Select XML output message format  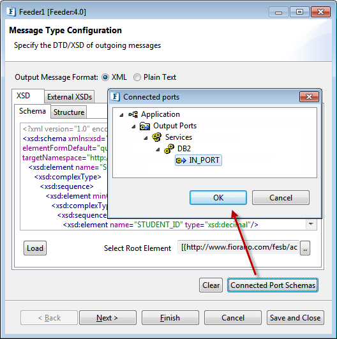105,77
